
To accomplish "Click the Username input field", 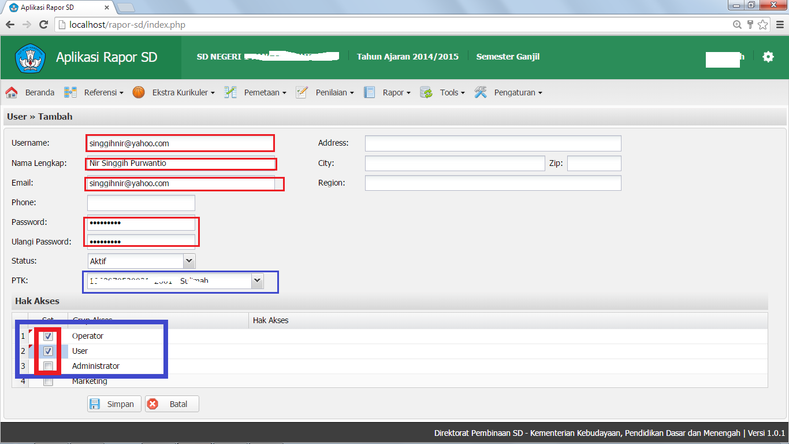I will pos(181,143).
